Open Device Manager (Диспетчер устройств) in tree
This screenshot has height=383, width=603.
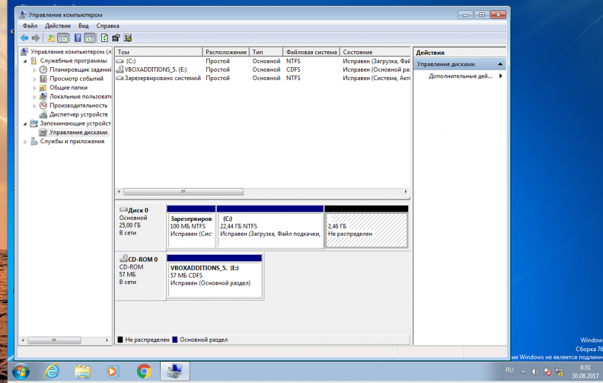point(78,114)
